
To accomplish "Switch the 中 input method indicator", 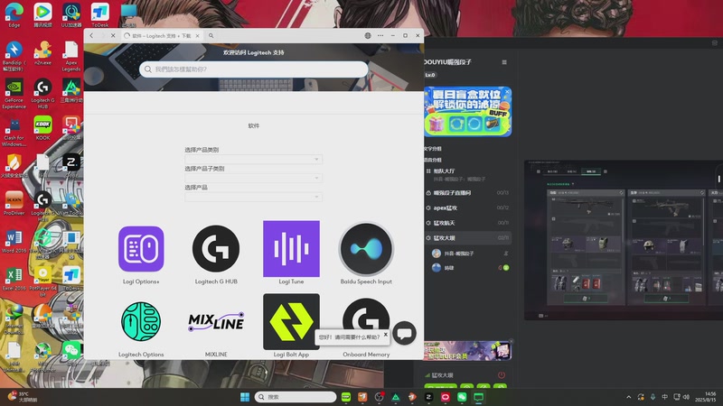I will tap(664, 397).
